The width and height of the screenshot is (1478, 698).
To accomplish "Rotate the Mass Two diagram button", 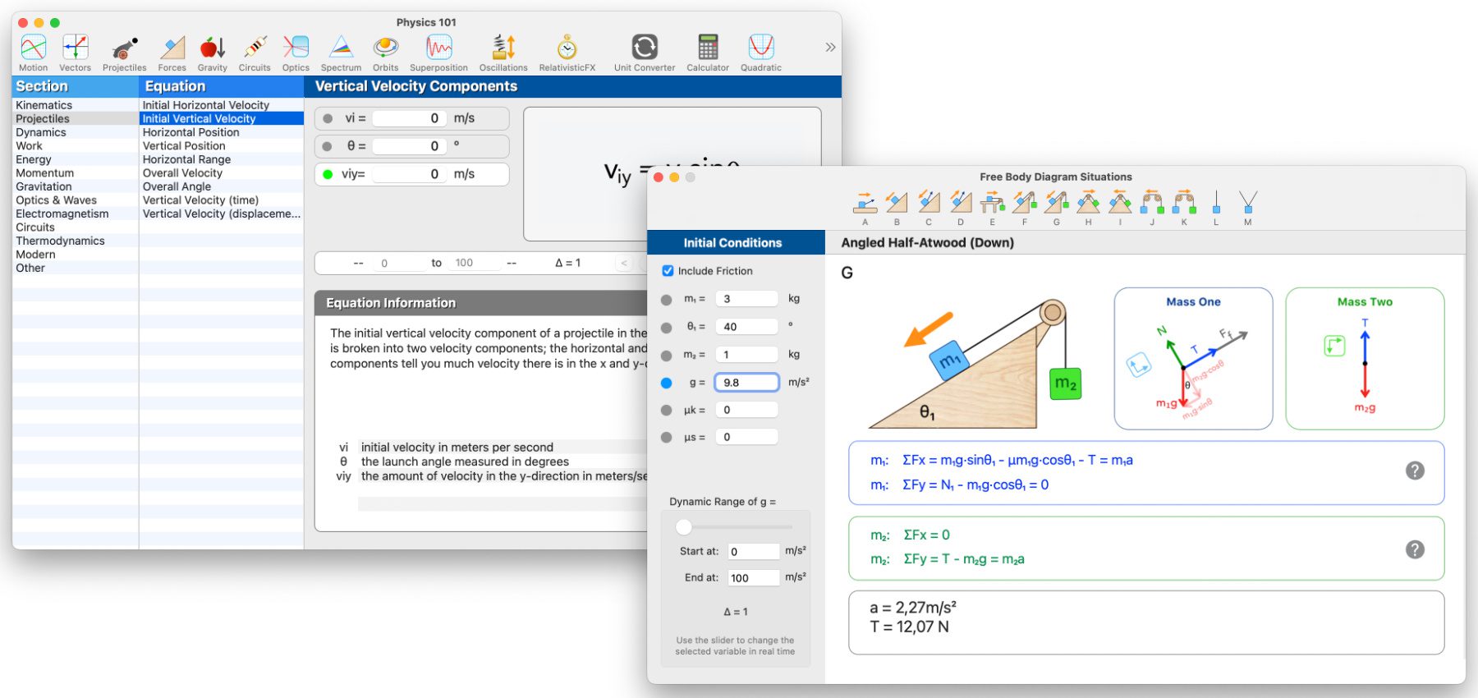I will coord(1334,346).
